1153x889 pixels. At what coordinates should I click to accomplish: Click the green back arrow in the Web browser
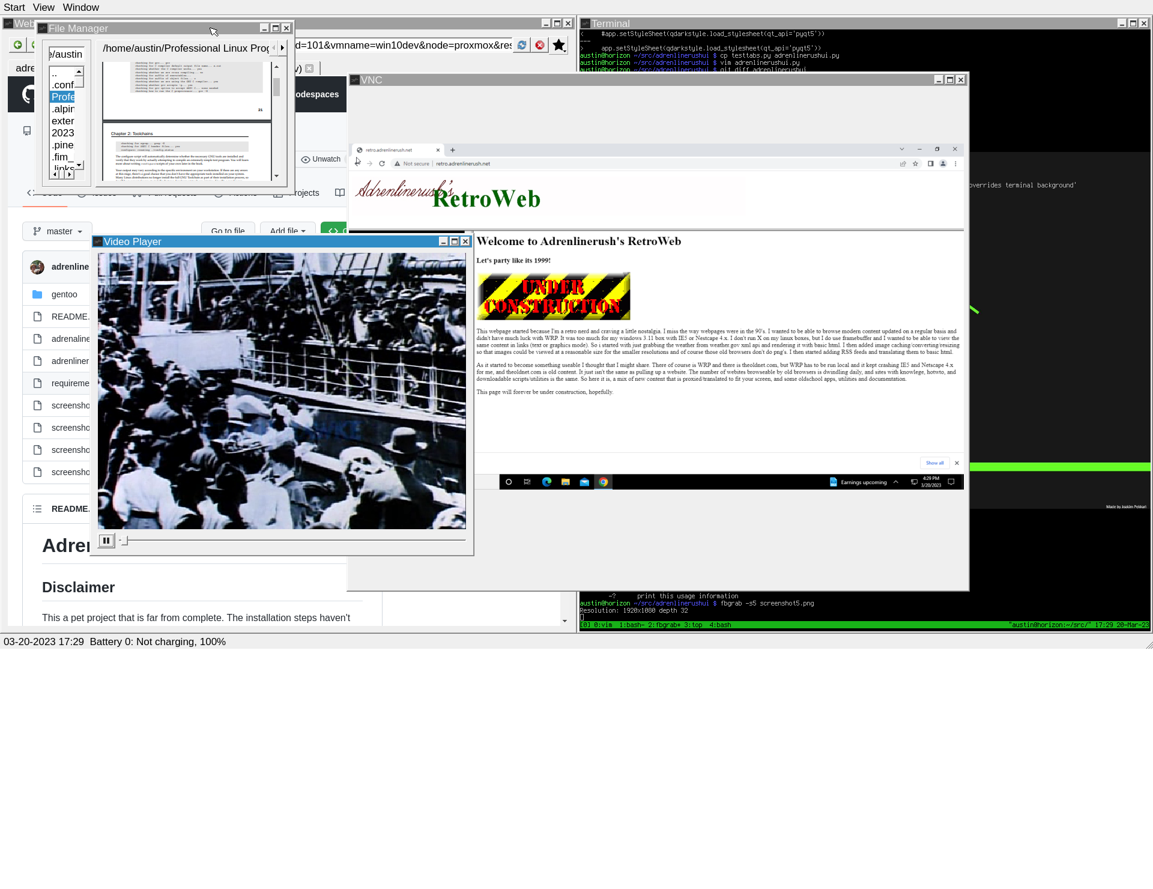(17, 45)
